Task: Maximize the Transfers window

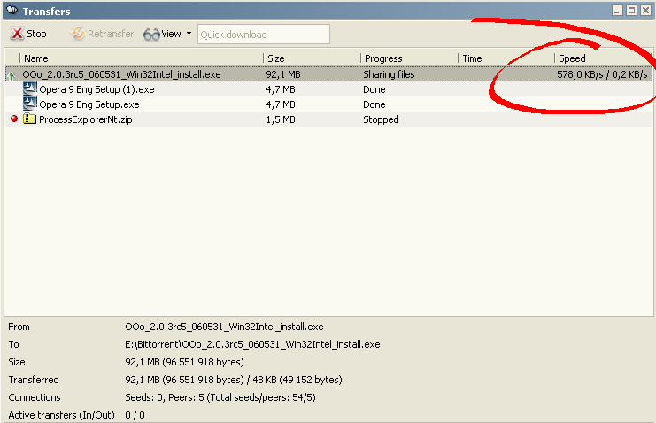Action: 632,11
